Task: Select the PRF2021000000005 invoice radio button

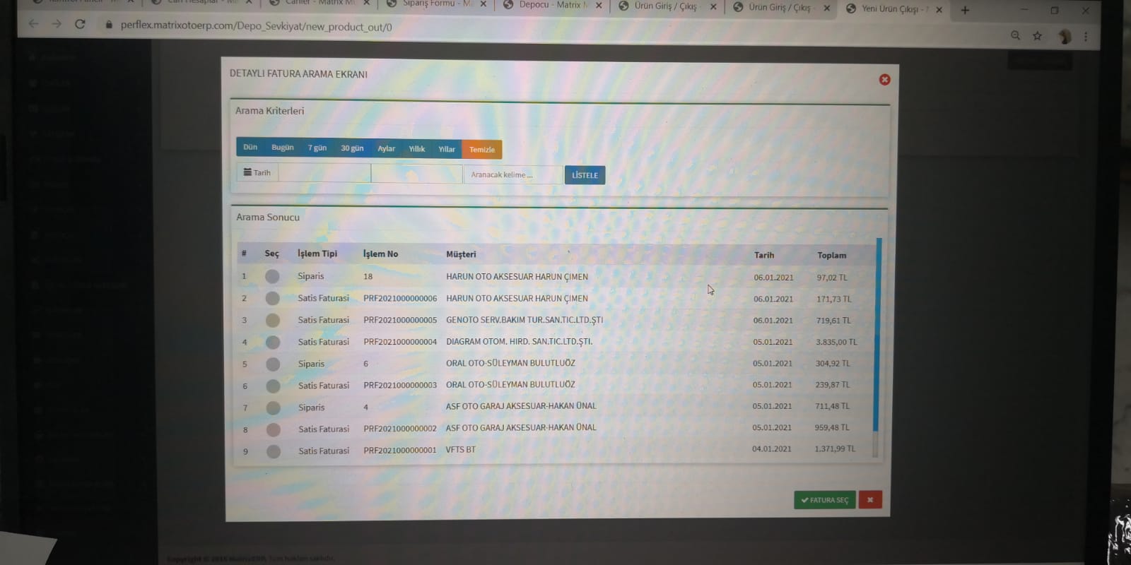Action: coord(272,321)
